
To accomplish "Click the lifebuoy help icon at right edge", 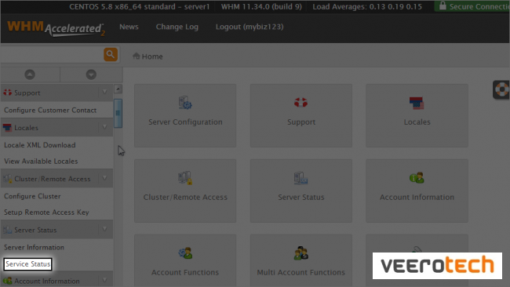I will tap(502, 89).
